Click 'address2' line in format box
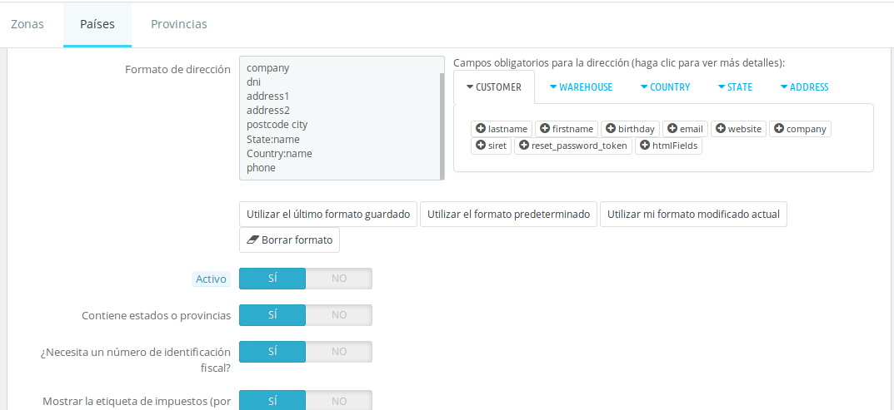This screenshot has width=894, height=410. (268, 111)
